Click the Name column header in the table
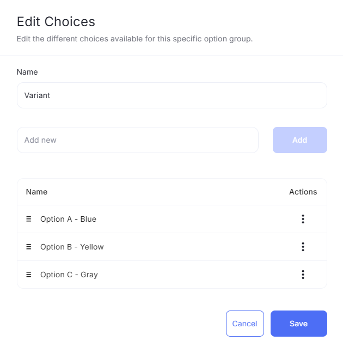Viewport: 343px width, 353px height. click(36, 192)
